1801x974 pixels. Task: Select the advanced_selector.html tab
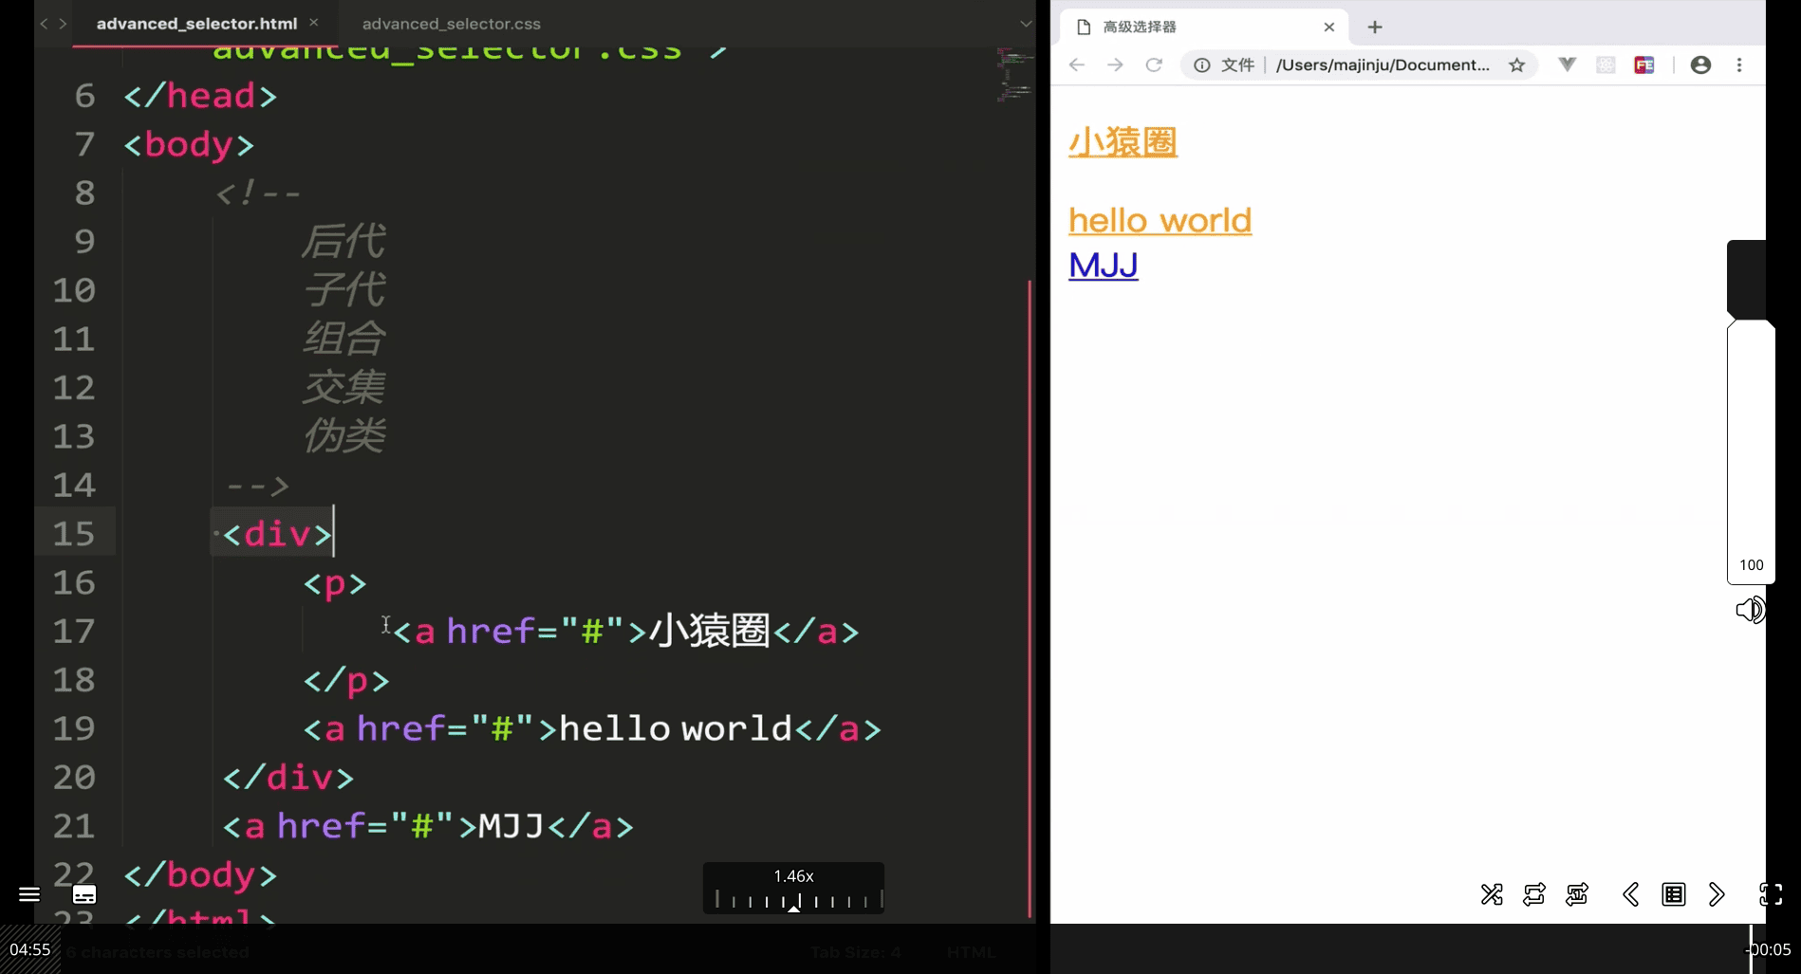coord(196,24)
